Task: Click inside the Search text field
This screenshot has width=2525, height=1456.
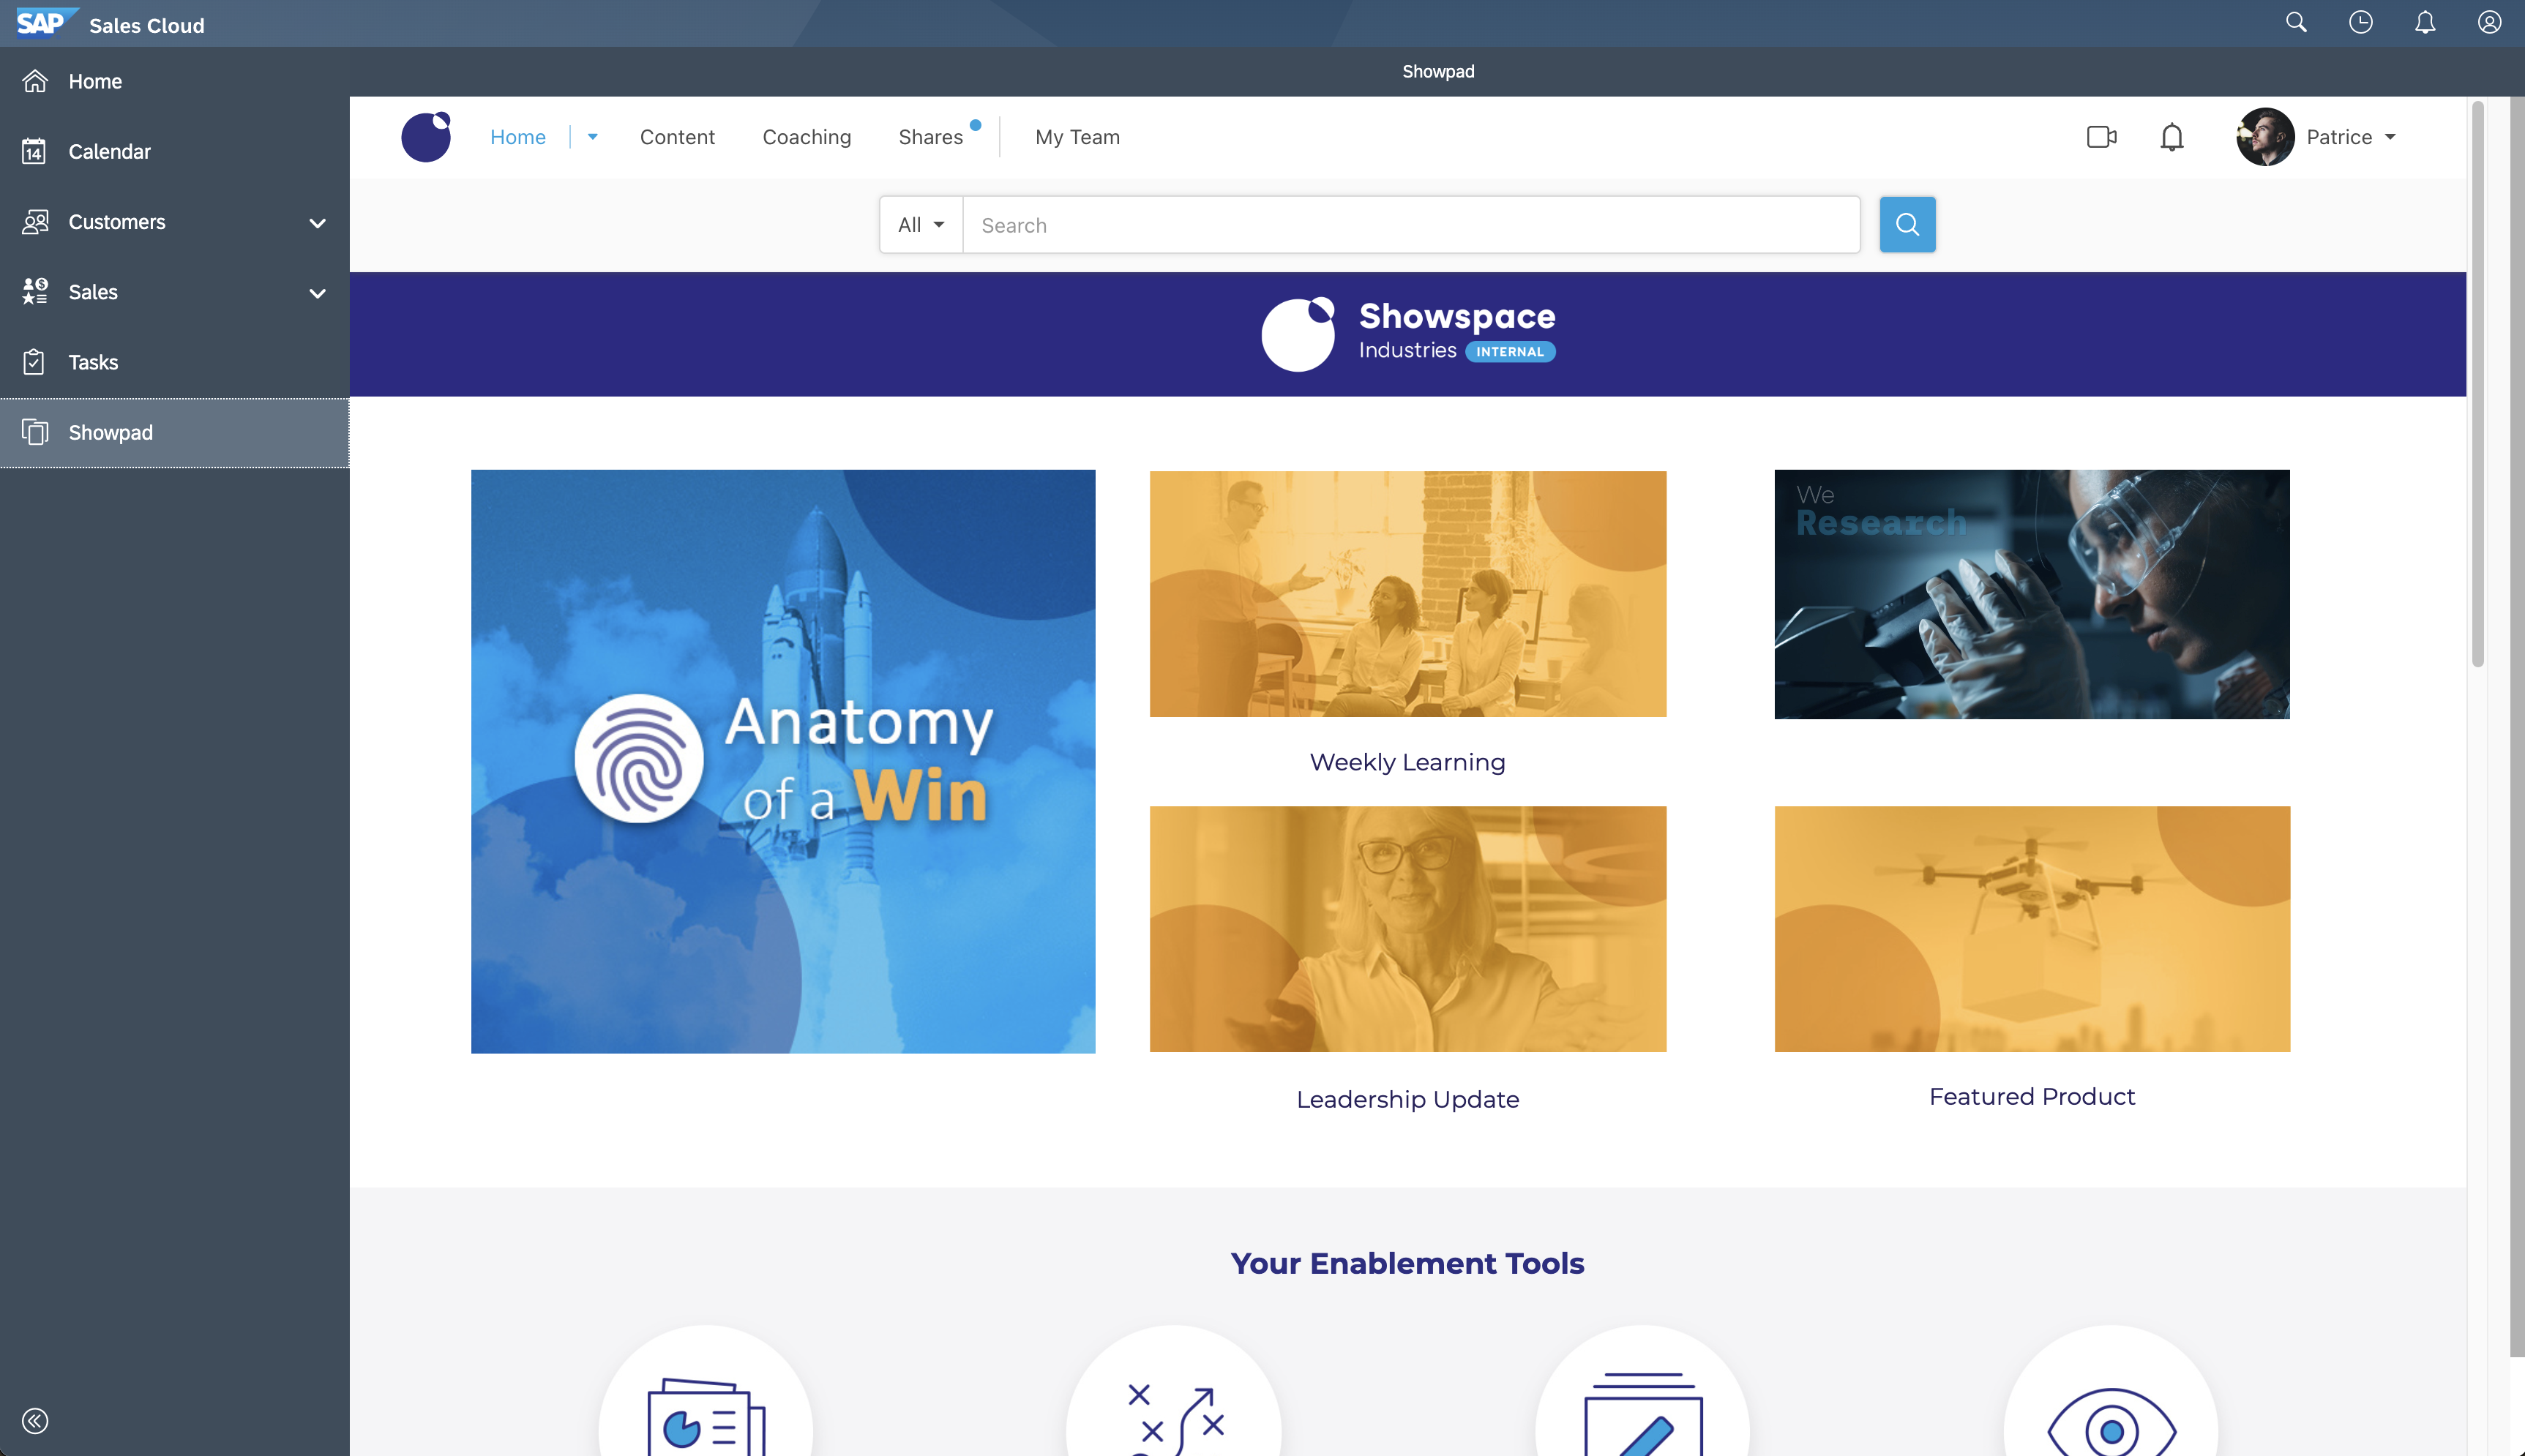Action: [x=1410, y=225]
